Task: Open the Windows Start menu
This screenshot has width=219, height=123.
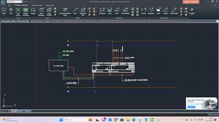Action: [61, 120]
